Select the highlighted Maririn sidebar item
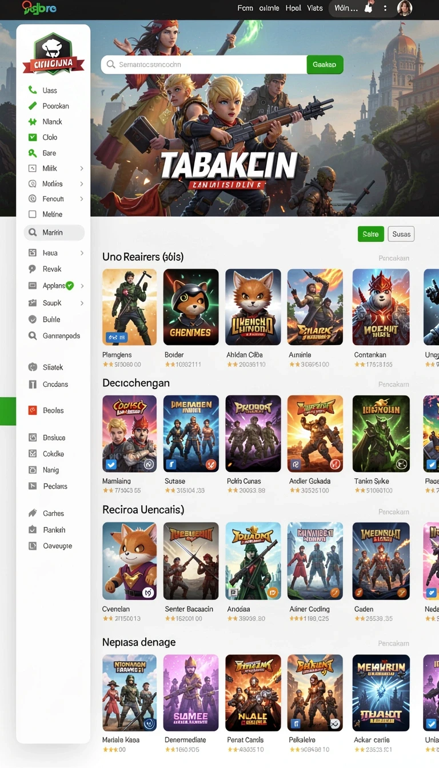This screenshot has height=768, width=439. (54, 233)
